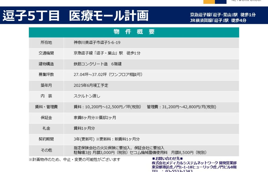Select the 交通機関 row label
The image size is (268, 172).
coord(46,53)
